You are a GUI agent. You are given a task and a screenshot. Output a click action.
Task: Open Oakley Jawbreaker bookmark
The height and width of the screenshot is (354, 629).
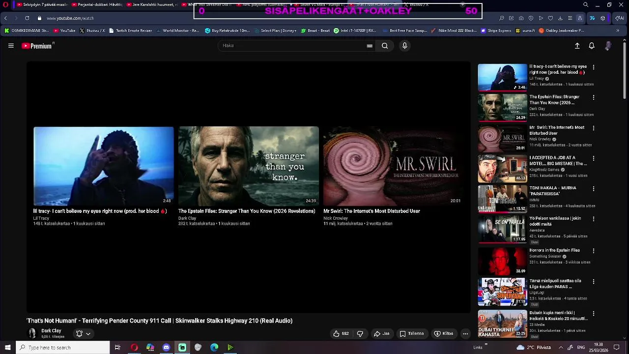click(562, 30)
